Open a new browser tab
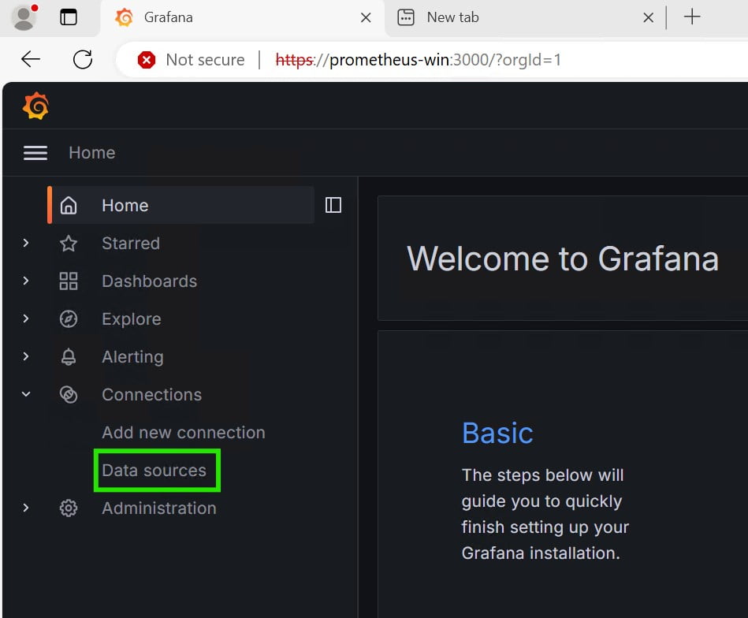This screenshot has width=748, height=618. (x=692, y=17)
